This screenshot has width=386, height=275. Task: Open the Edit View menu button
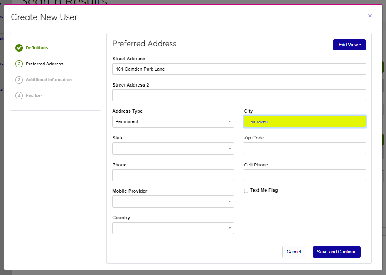349,45
